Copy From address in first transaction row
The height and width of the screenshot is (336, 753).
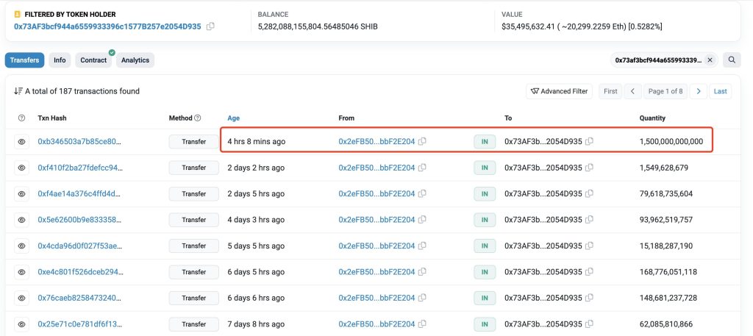click(423, 141)
